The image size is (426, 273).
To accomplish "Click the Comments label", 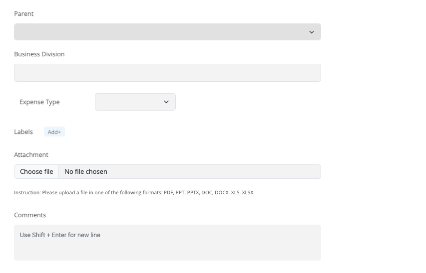I will (30, 215).
